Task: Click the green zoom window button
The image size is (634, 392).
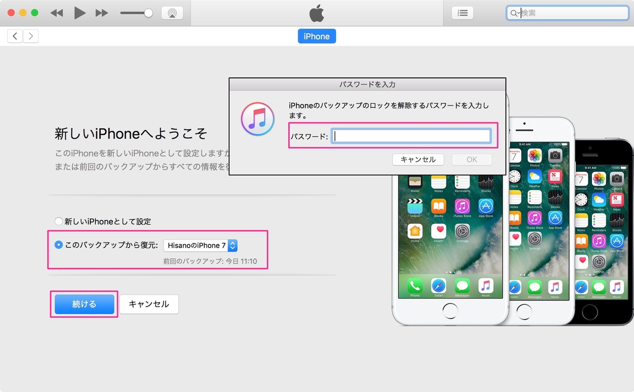Action: [x=35, y=13]
